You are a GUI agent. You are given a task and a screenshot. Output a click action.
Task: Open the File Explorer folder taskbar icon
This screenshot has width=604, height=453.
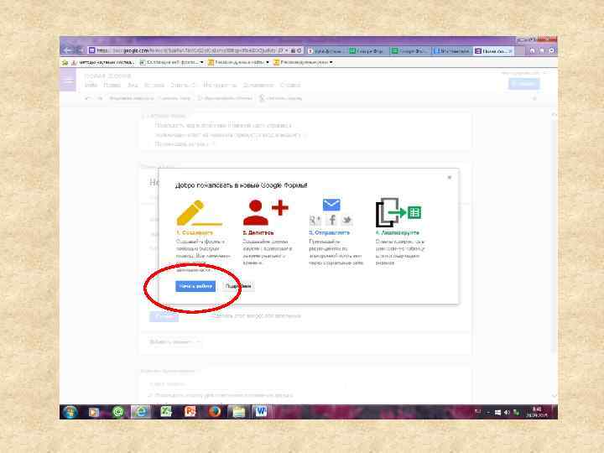point(238,412)
